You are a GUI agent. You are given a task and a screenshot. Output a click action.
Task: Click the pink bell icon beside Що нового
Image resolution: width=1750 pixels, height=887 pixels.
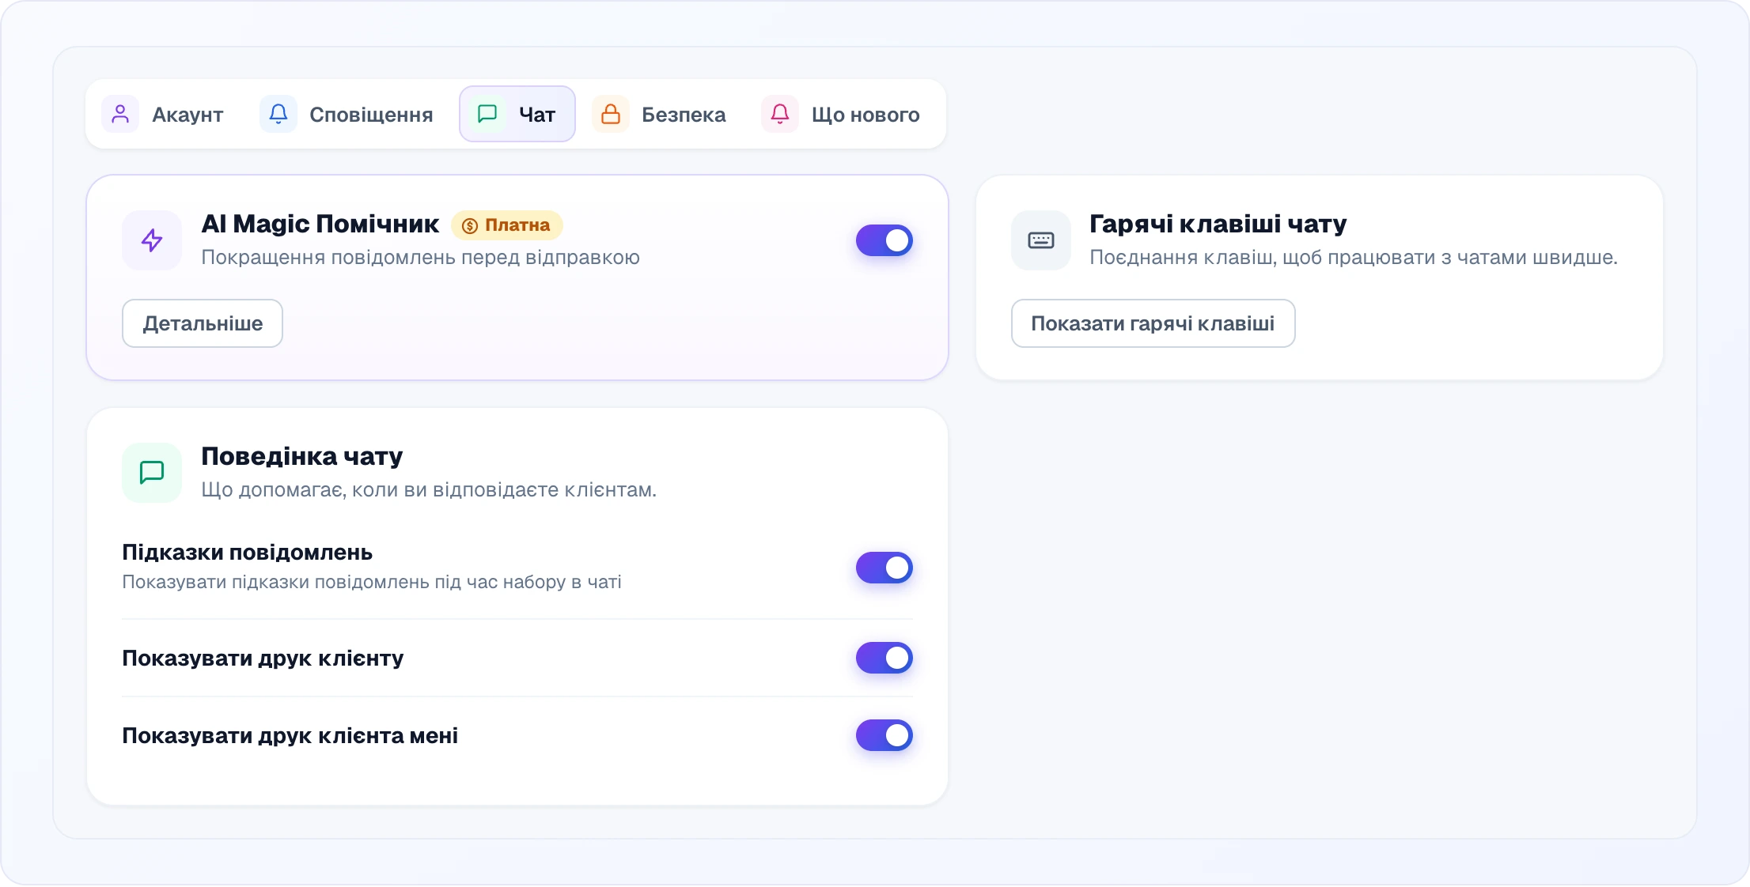click(780, 115)
